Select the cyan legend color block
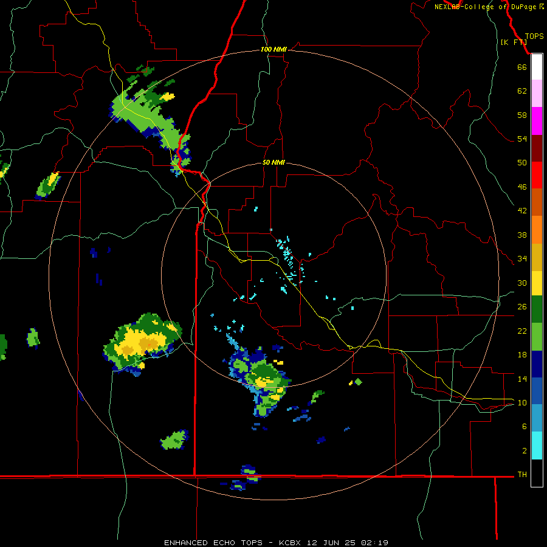 coord(537,446)
